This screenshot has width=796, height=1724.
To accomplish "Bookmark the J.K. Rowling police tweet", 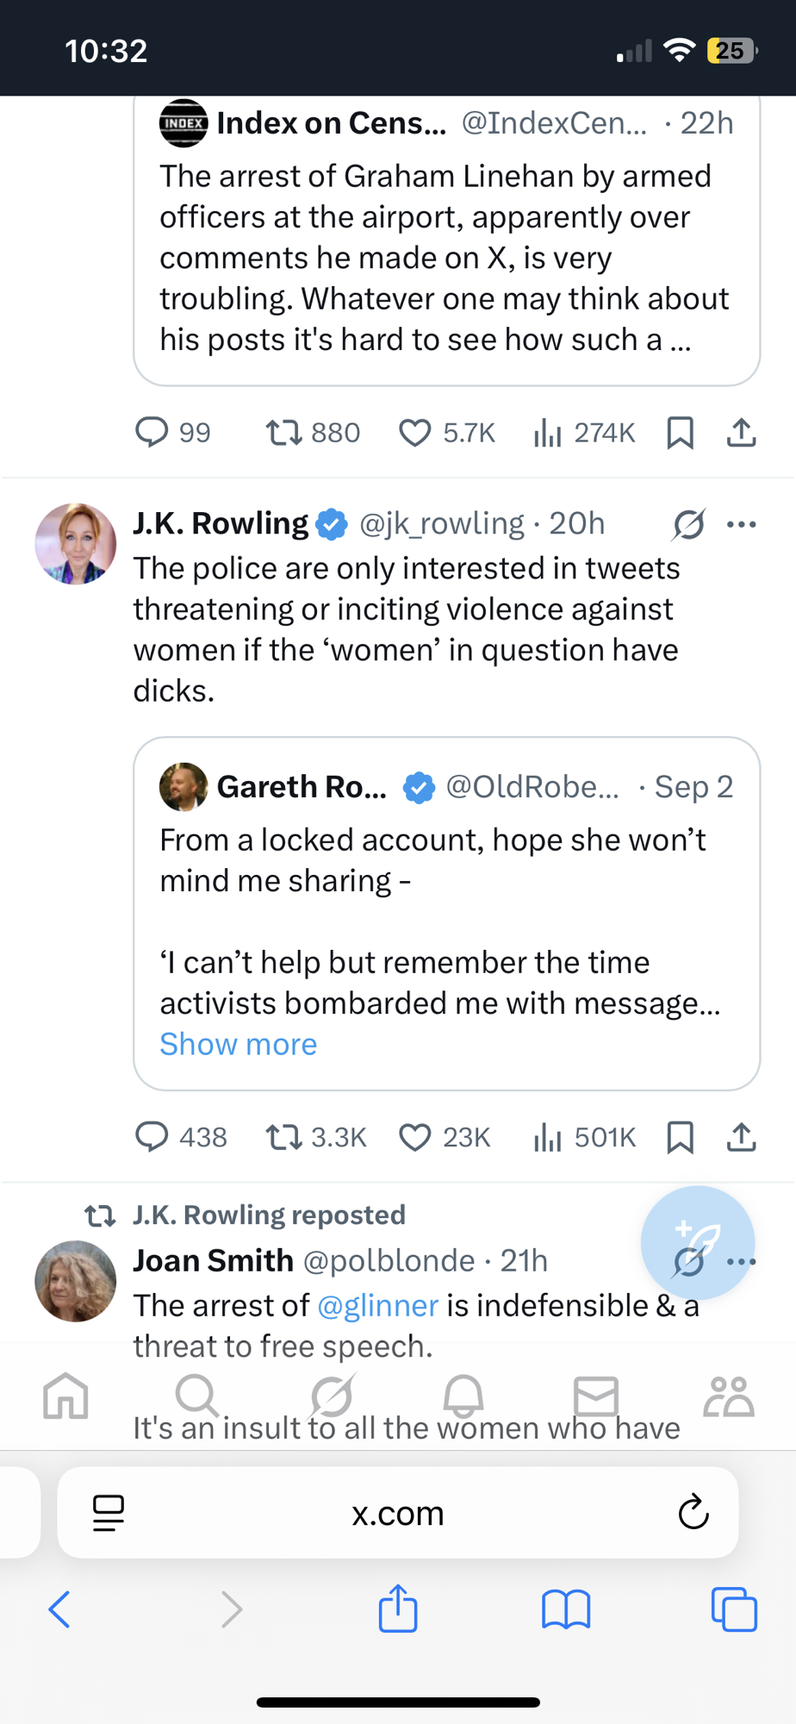I will (x=680, y=1138).
